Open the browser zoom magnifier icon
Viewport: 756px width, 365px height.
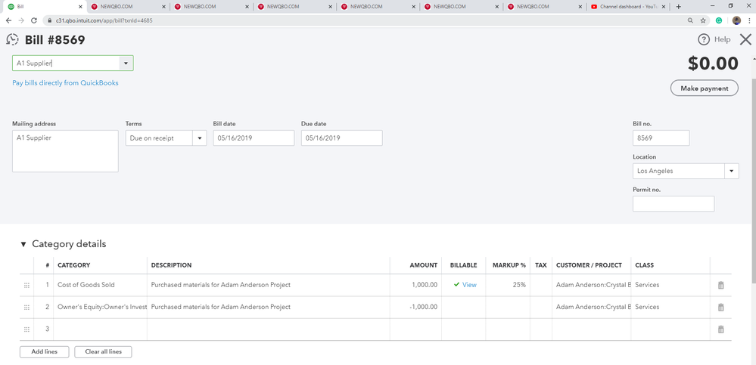coord(690,20)
